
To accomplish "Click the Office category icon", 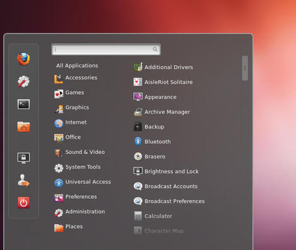I will [x=59, y=138].
